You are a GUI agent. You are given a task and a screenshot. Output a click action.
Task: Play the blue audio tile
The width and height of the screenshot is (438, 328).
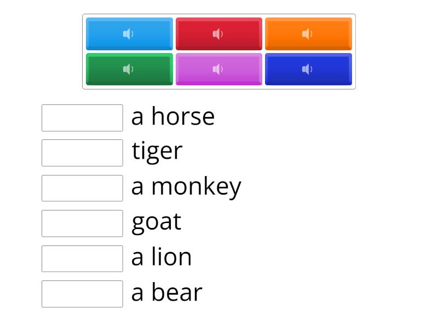[x=129, y=34]
